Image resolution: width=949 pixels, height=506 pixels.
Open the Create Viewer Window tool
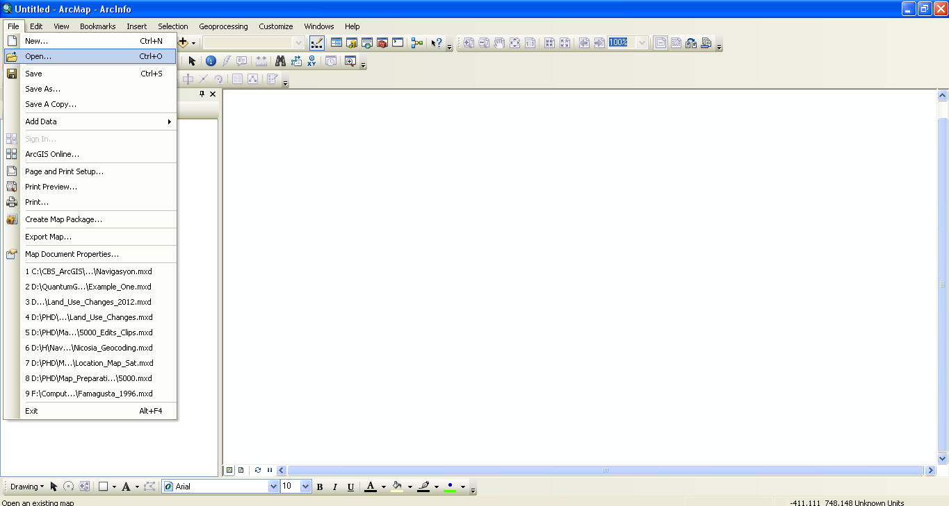350,61
